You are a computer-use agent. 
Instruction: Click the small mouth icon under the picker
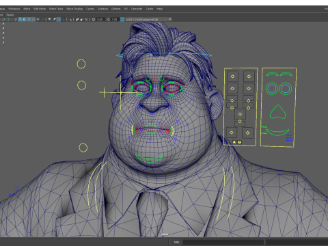pos(239,142)
